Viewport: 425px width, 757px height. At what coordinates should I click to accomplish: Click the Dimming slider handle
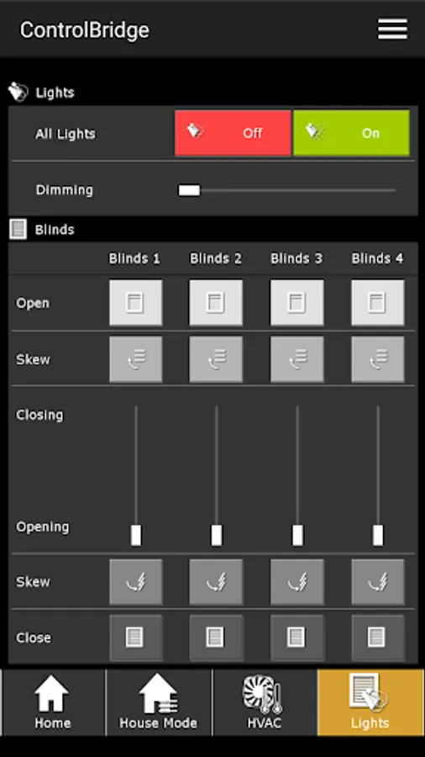coord(189,190)
